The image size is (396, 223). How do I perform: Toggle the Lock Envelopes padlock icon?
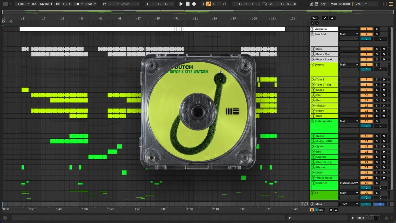(x=332, y=18)
